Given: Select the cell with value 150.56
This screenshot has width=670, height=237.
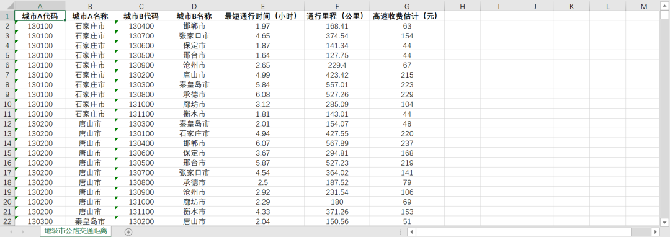Looking at the screenshot, I should coord(337,221).
